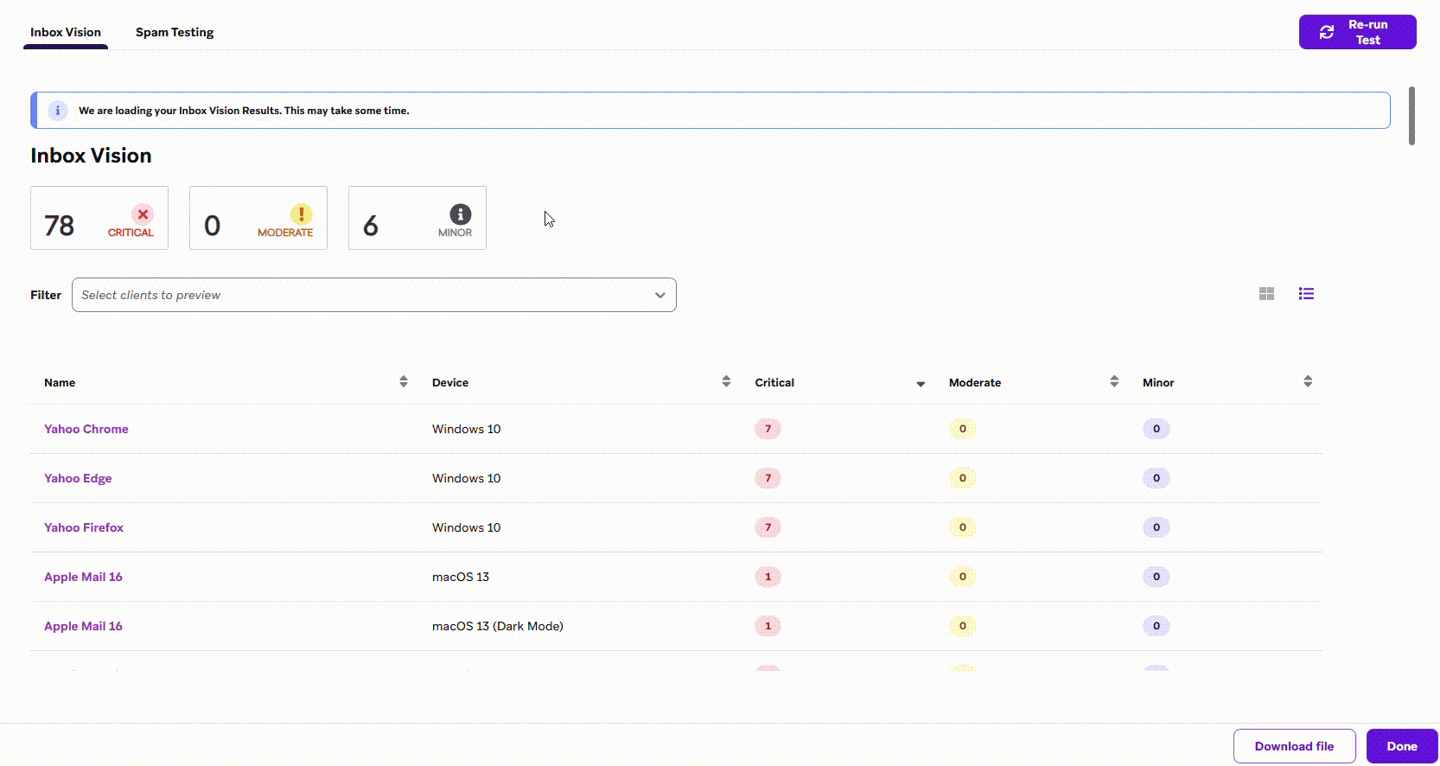Open Apple Mail 16 Dark Mode row link
Viewport: 1440px width, 766px height.
pos(83,626)
